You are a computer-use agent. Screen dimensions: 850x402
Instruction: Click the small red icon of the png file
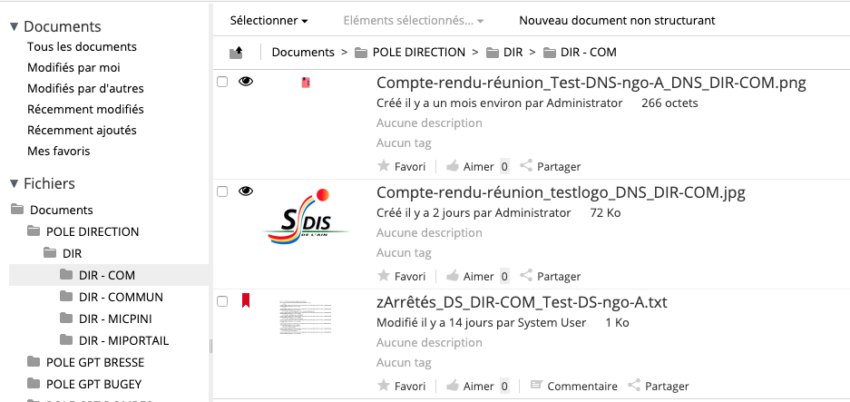click(306, 83)
